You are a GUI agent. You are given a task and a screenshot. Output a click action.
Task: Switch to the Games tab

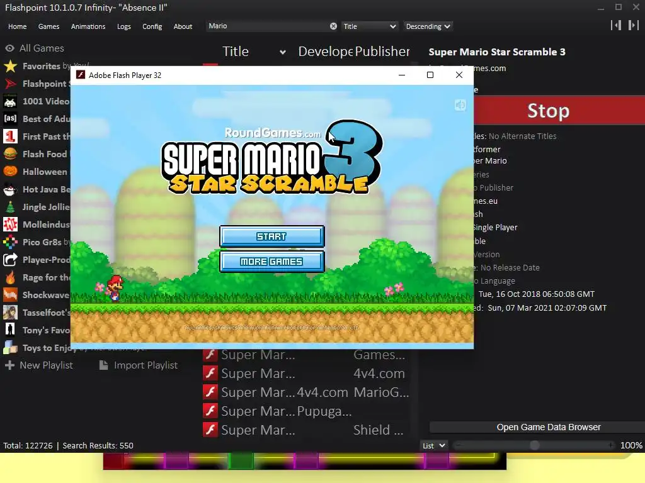[49, 26]
